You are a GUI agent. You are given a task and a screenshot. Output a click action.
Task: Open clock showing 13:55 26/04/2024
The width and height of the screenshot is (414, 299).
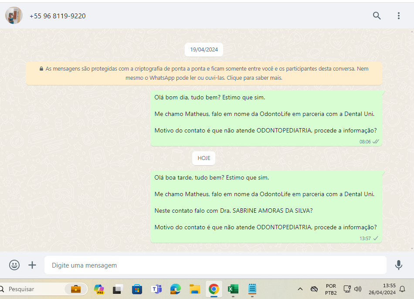(x=382, y=289)
